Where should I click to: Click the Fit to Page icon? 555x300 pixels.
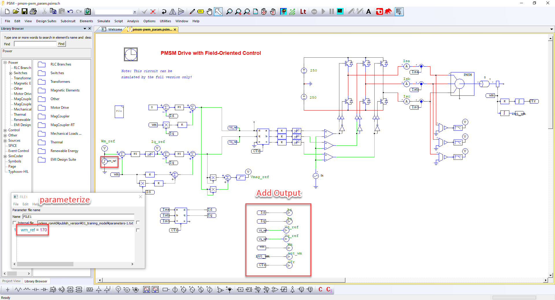[x=256, y=12]
